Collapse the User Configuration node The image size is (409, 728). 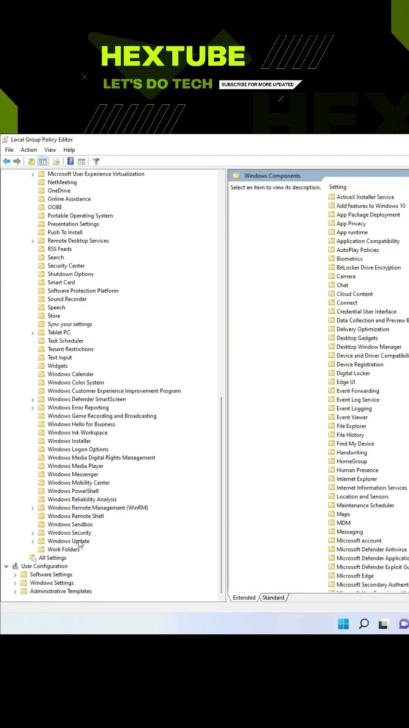(x=6, y=566)
